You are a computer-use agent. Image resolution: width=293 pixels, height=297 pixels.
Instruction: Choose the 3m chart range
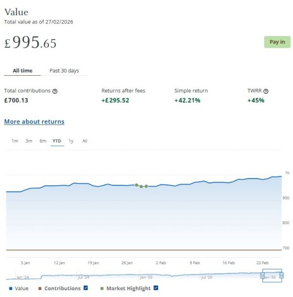coord(29,141)
